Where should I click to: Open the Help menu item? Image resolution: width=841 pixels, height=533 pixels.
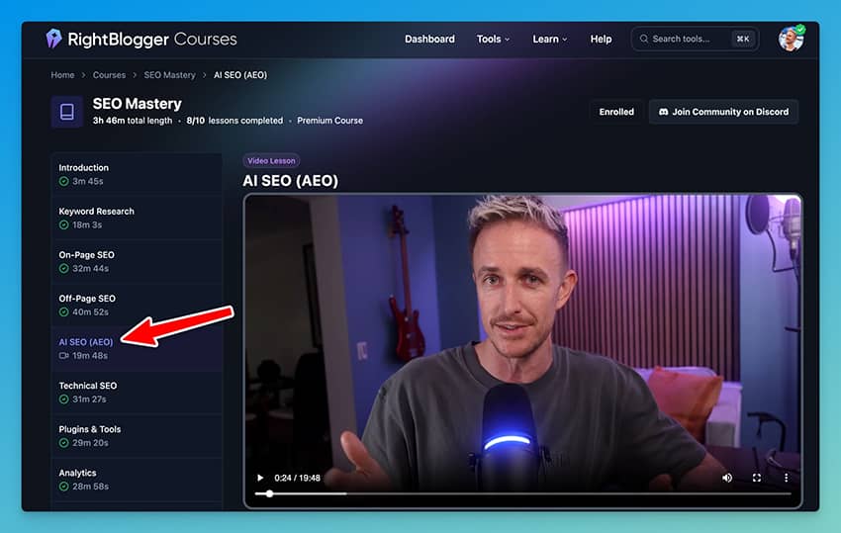pyautogui.click(x=601, y=40)
